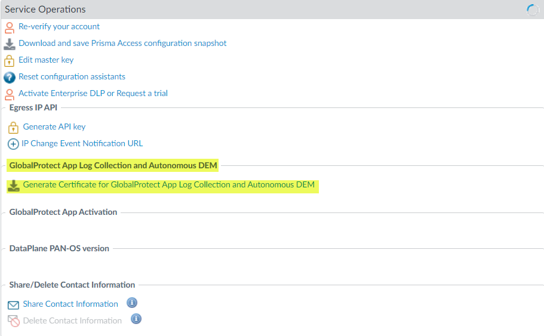Generate Certificate for GlobalProtect App Log Collection

click(x=168, y=184)
